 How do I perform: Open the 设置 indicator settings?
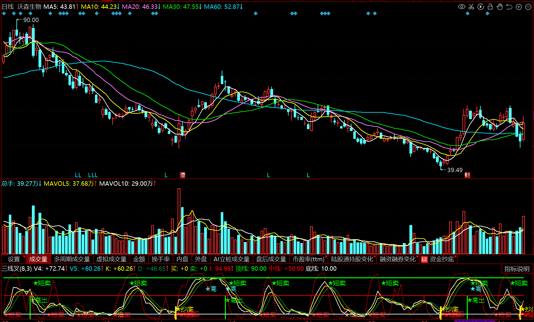pos(14,259)
